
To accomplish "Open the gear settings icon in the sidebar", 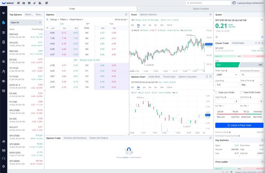I will click(x=4, y=166).
